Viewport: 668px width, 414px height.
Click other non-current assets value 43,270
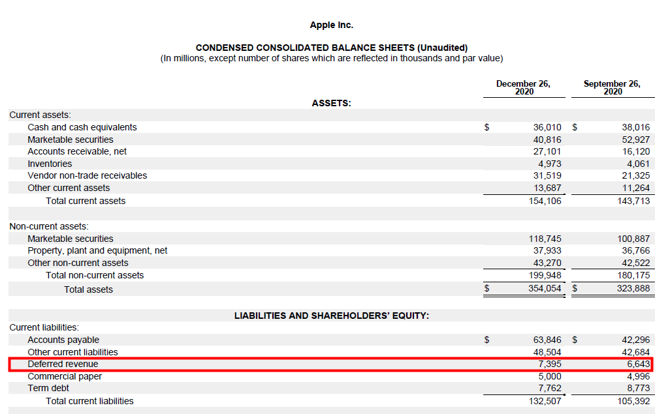click(547, 263)
